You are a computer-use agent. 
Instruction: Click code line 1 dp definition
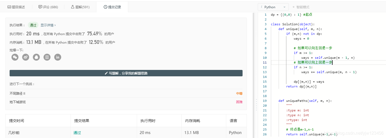pyautogui.click(x=291, y=15)
